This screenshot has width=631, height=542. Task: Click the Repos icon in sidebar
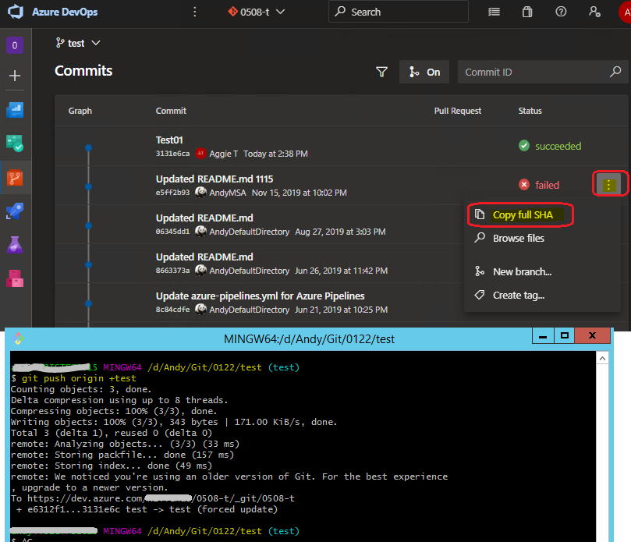click(x=16, y=177)
